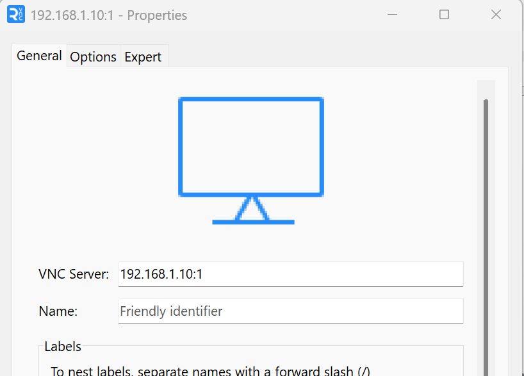Click the window title text '192.168.1.10:1 - Properties'
This screenshot has width=524, height=376.
coord(109,15)
